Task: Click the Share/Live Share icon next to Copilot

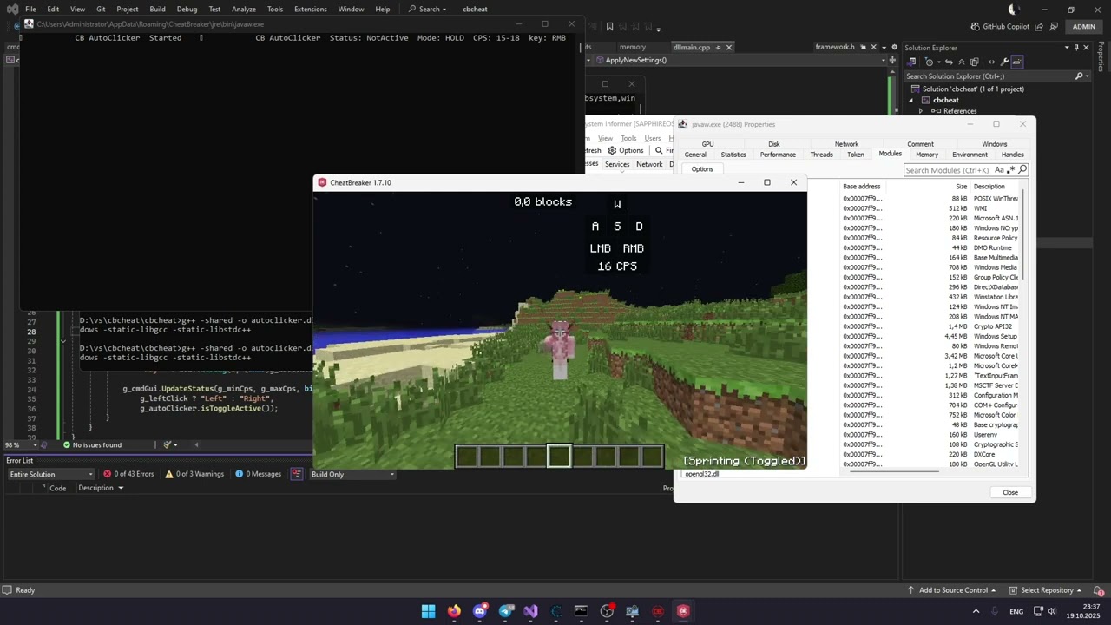Action: [1039, 27]
